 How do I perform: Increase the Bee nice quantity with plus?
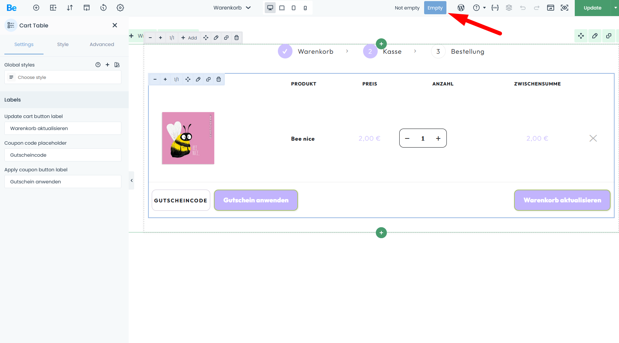click(x=438, y=138)
